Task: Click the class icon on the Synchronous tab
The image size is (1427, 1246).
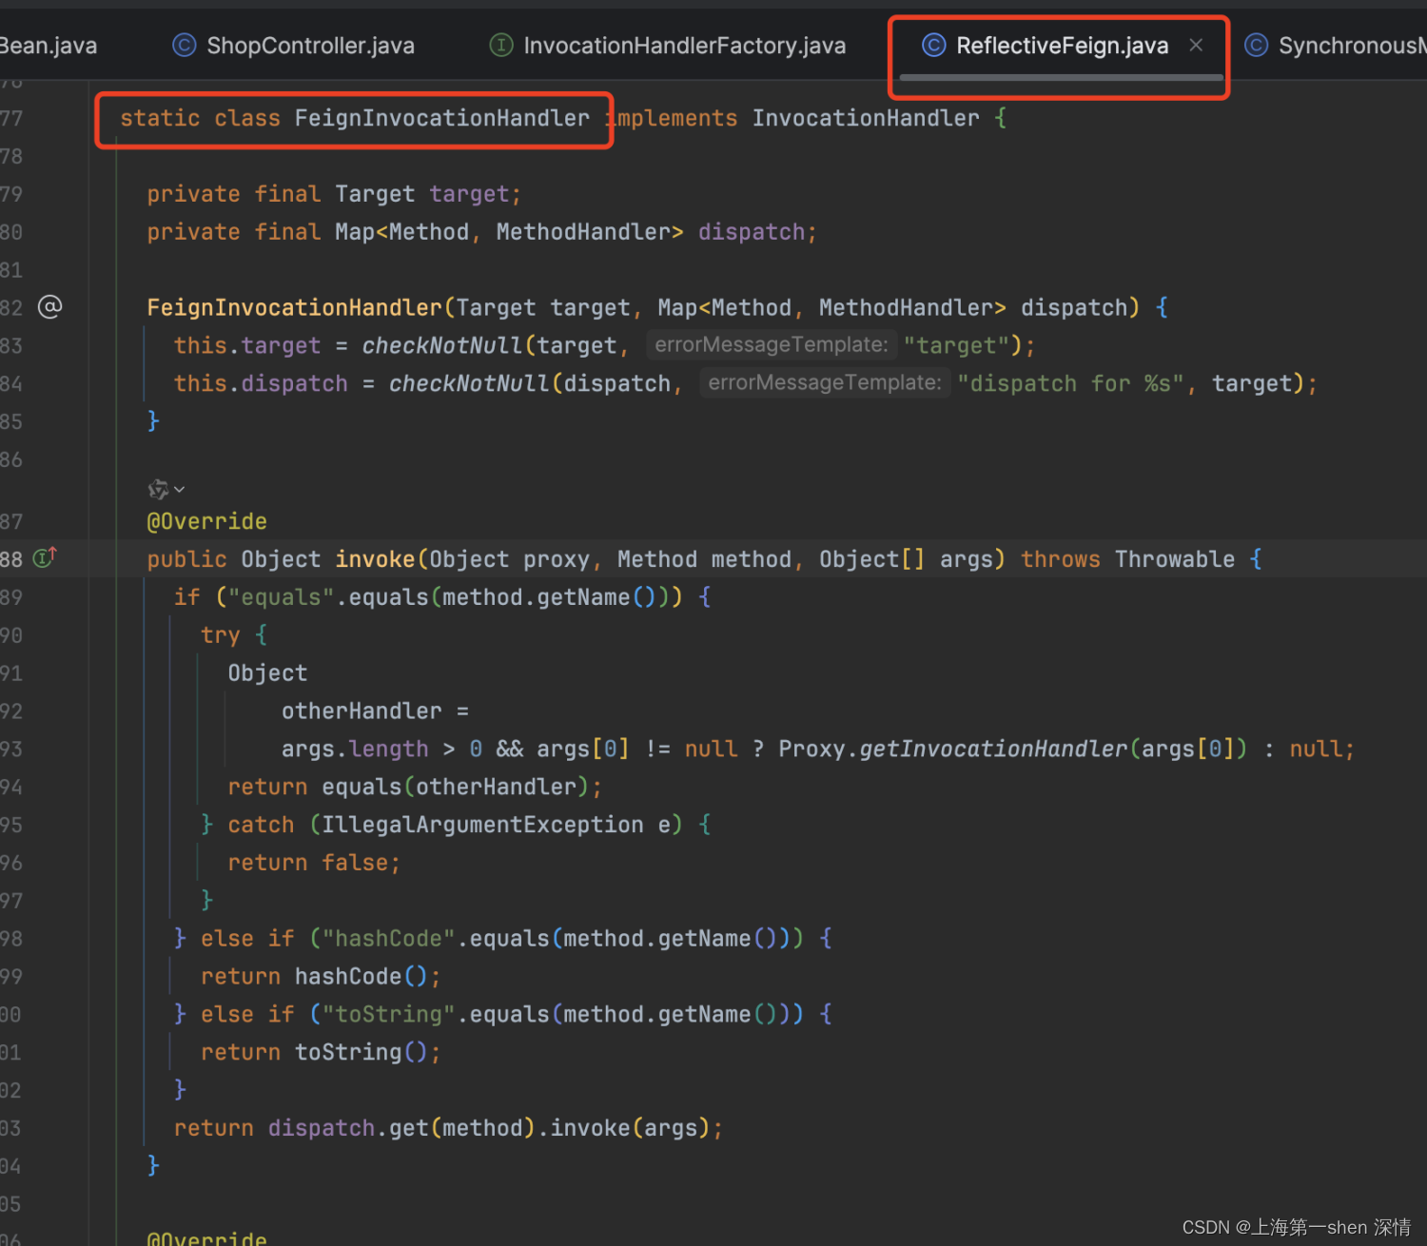Action: point(1257,45)
